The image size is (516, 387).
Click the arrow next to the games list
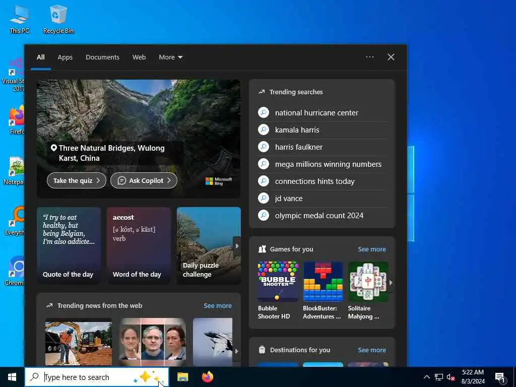[391, 283]
